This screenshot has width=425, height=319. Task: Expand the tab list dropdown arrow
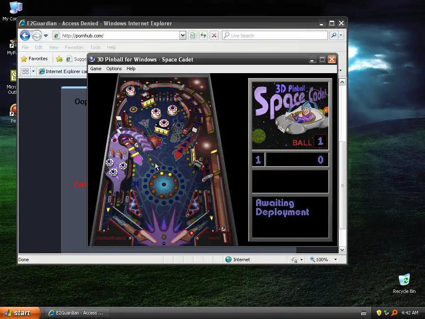point(33,71)
